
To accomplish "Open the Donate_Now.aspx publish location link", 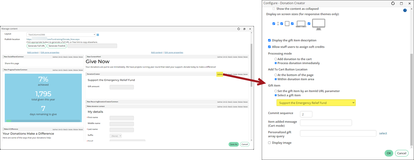I will tap(53, 39).
